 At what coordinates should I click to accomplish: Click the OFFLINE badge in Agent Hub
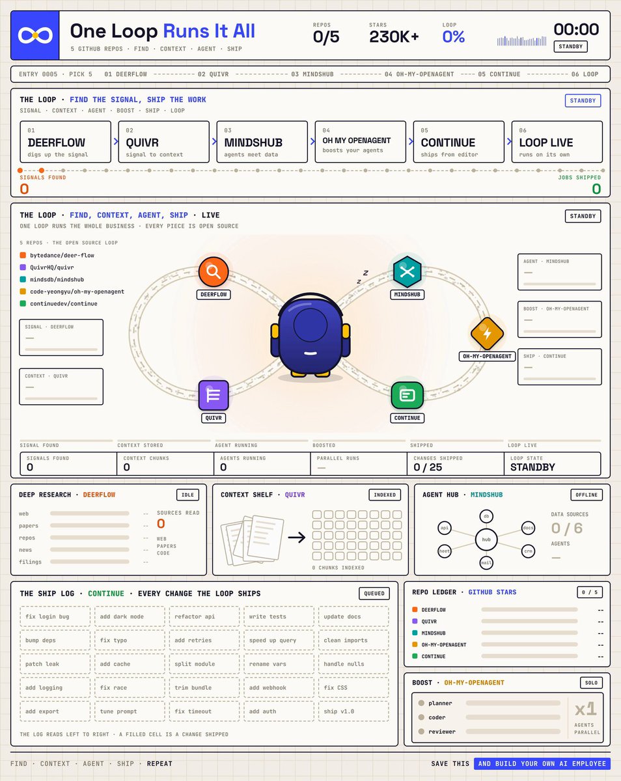tap(586, 495)
